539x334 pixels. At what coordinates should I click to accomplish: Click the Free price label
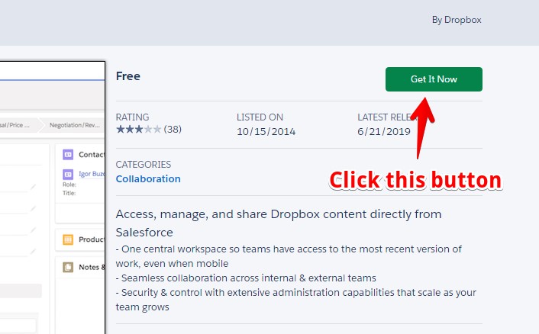(127, 75)
